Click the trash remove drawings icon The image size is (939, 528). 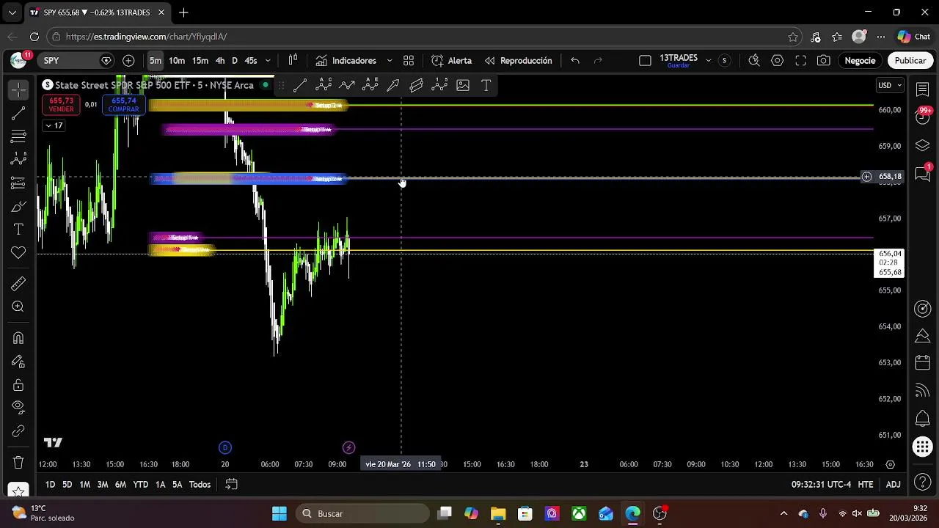[18, 463]
